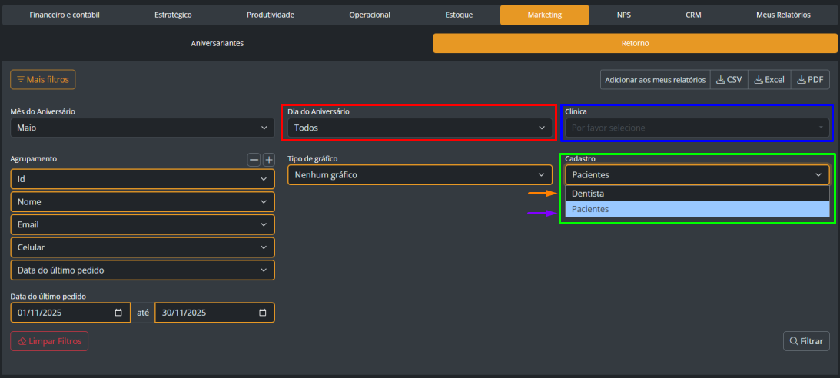Open the Celular grouping dropdown
The image size is (840, 378).
(x=142, y=247)
